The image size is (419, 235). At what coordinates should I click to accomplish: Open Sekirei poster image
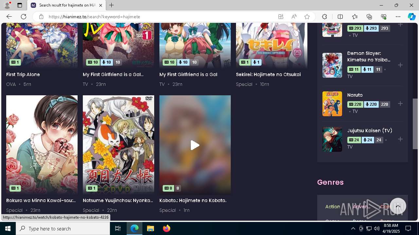[x=272, y=46]
